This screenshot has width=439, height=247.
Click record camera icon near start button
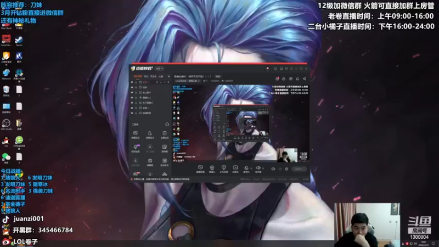pyautogui.click(x=273, y=169)
